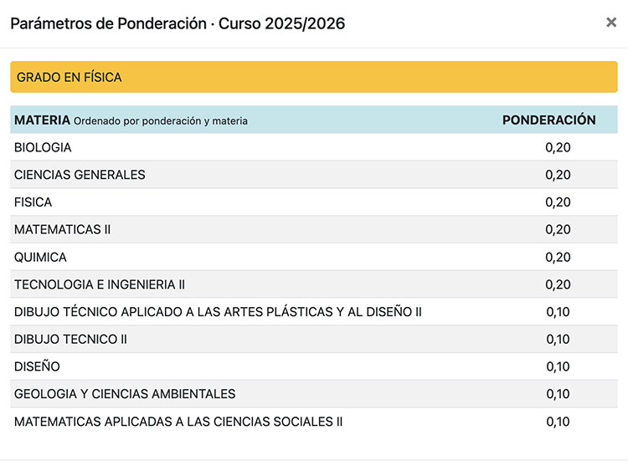
Task: Select the MATEMATICAS II row
Action: pyautogui.click(x=63, y=229)
